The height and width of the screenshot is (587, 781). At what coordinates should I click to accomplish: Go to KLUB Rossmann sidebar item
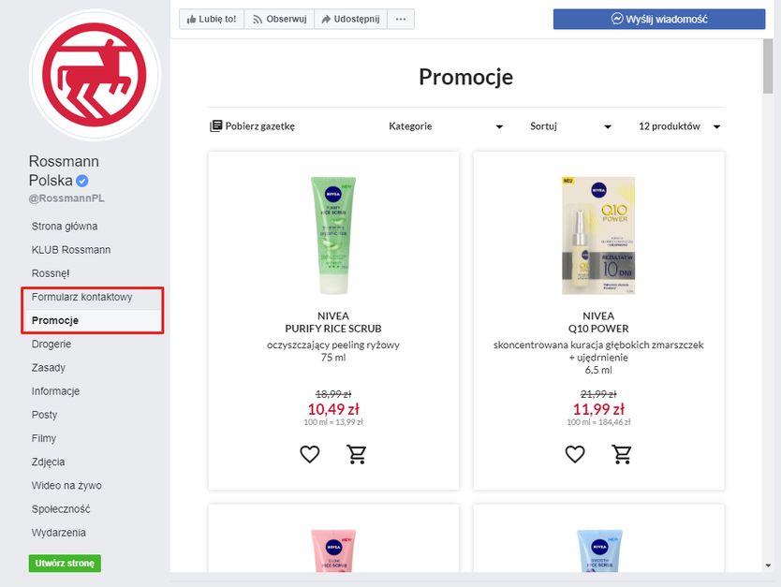click(71, 250)
